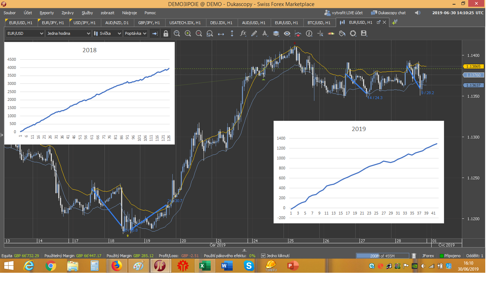Open the zobrazit menu
The height and width of the screenshot is (282, 497).
pos(108,13)
